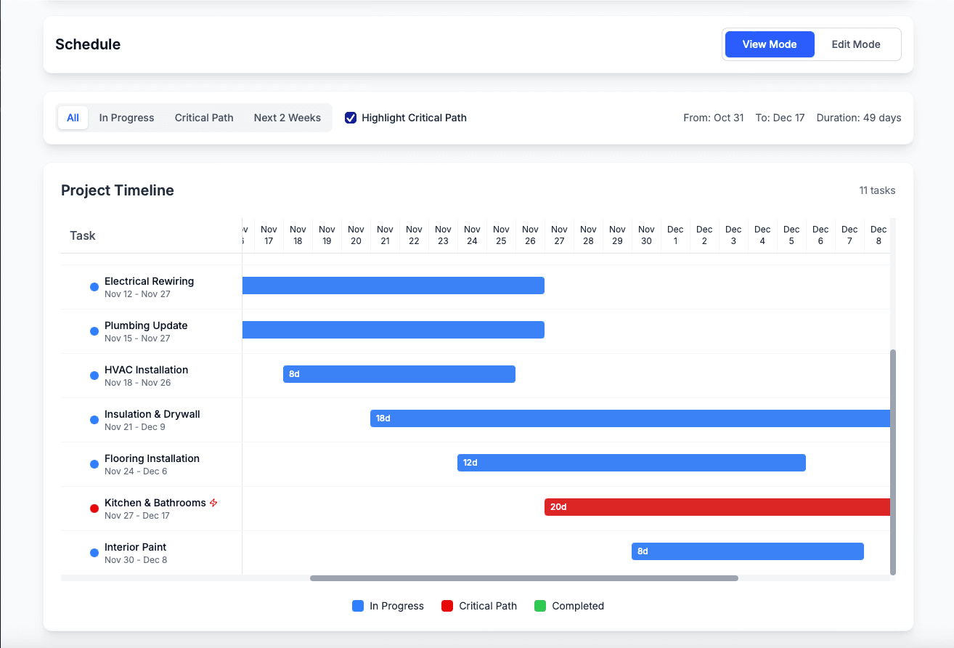This screenshot has width=954, height=648.
Task: Expand the Insulation & Drywall task row
Action: 152,413
